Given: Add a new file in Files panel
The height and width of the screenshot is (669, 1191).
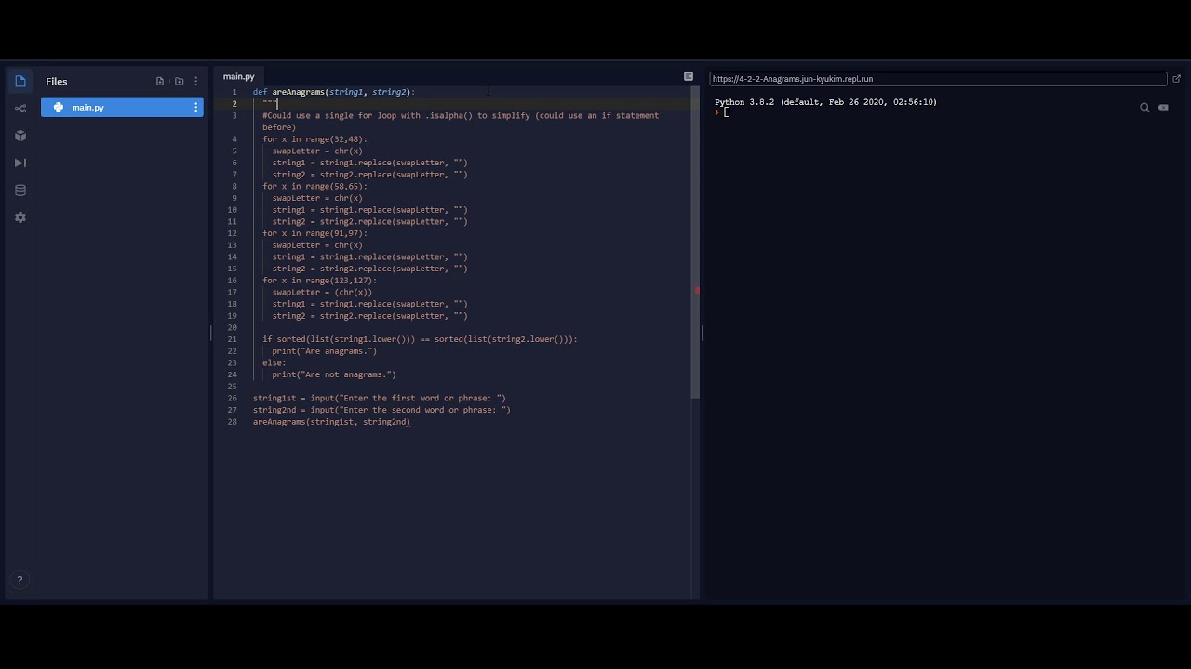Looking at the screenshot, I should click(160, 82).
